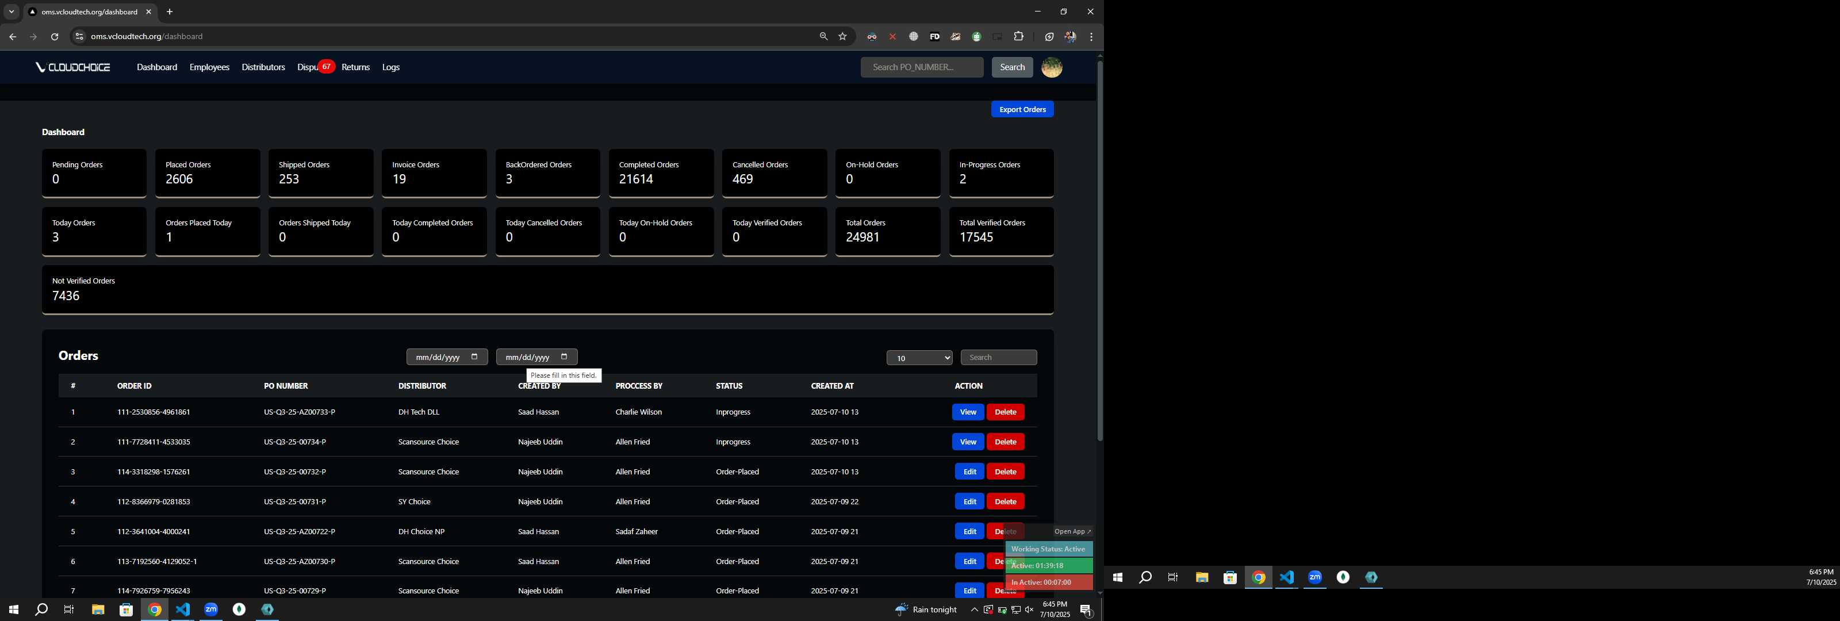The width and height of the screenshot is (1840, 621).
Task: View order US-Q3-25-AZ00733-P
Action: point(968,412)
